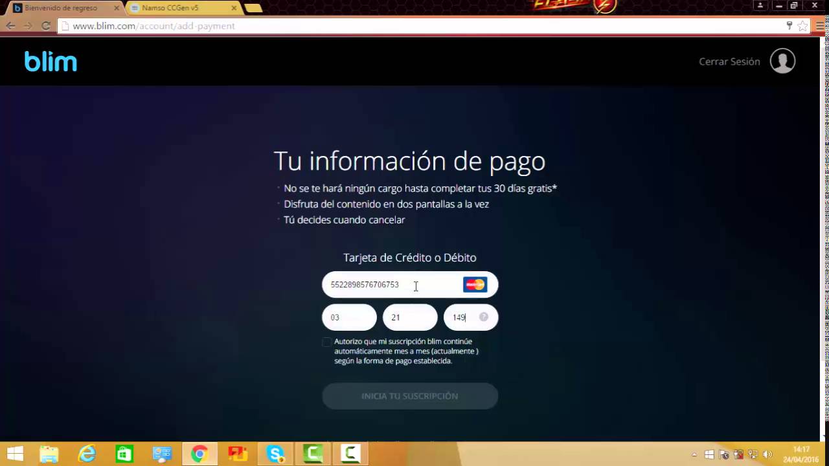Click text about 30 días gratis

tap(420, 188)
